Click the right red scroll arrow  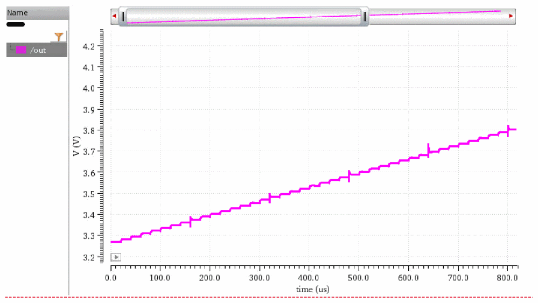511,16
